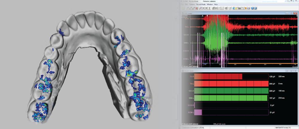The image size is (299, 129).
Task: Click the SCM-L purple level bar
Action: 198,112
